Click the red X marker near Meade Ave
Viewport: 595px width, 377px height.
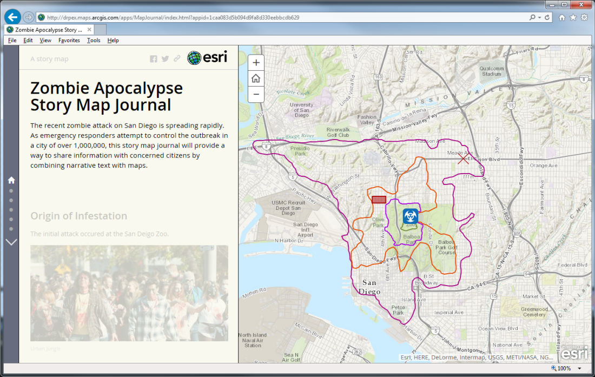[462, 158]
